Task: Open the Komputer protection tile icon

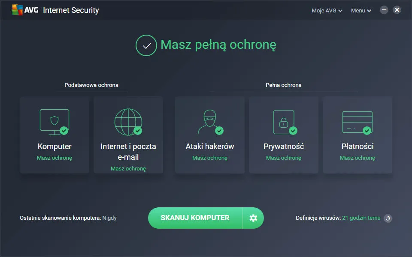Action: coord(55,121)
